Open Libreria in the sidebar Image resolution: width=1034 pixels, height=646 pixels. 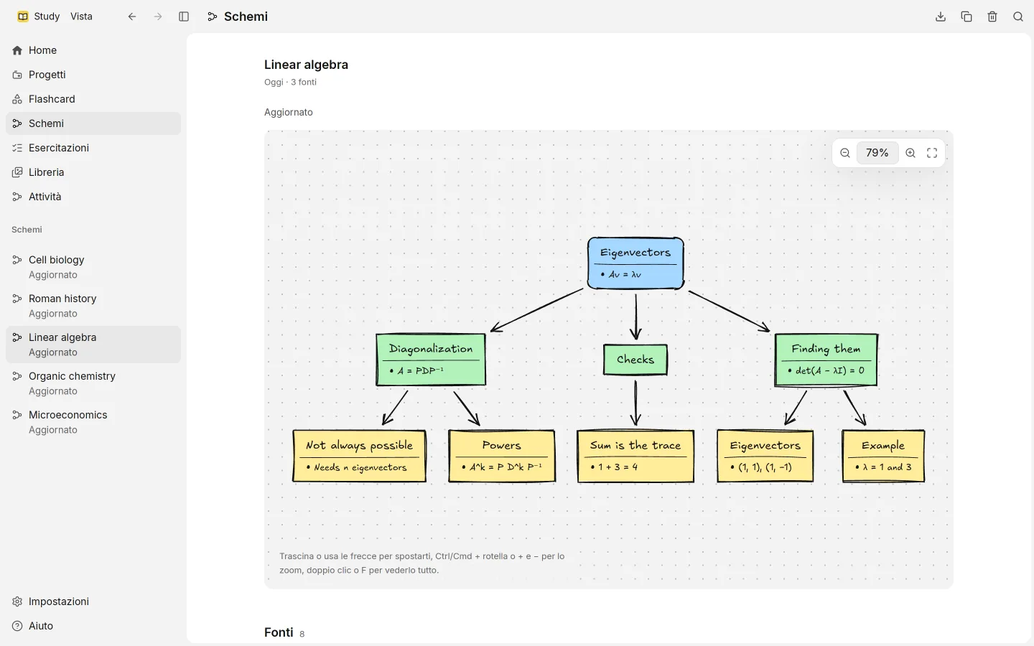(93, 172)
